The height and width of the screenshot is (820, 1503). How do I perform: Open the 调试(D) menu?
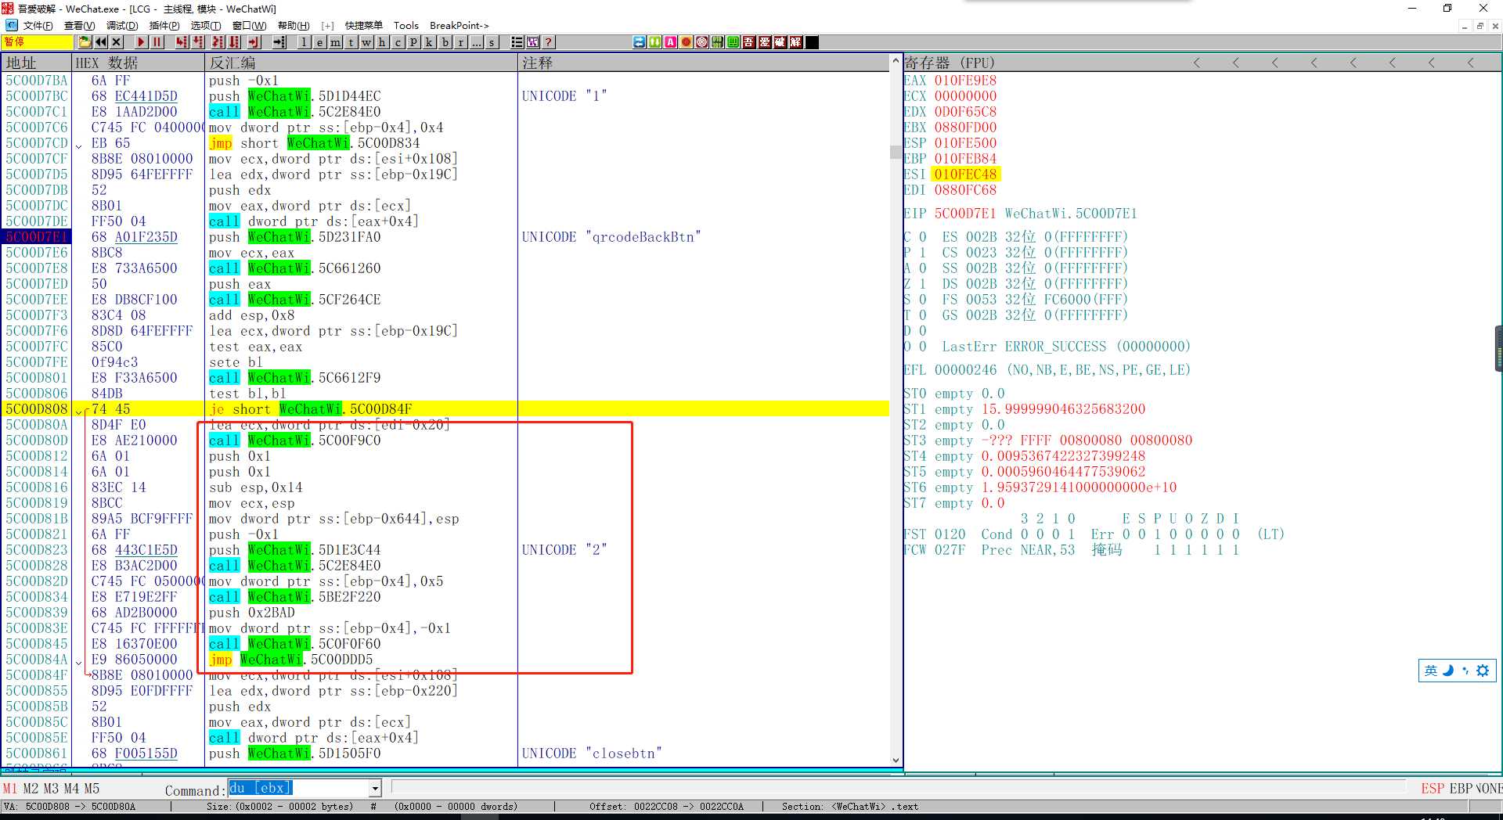pyautogui.click(x=121, y=26)
